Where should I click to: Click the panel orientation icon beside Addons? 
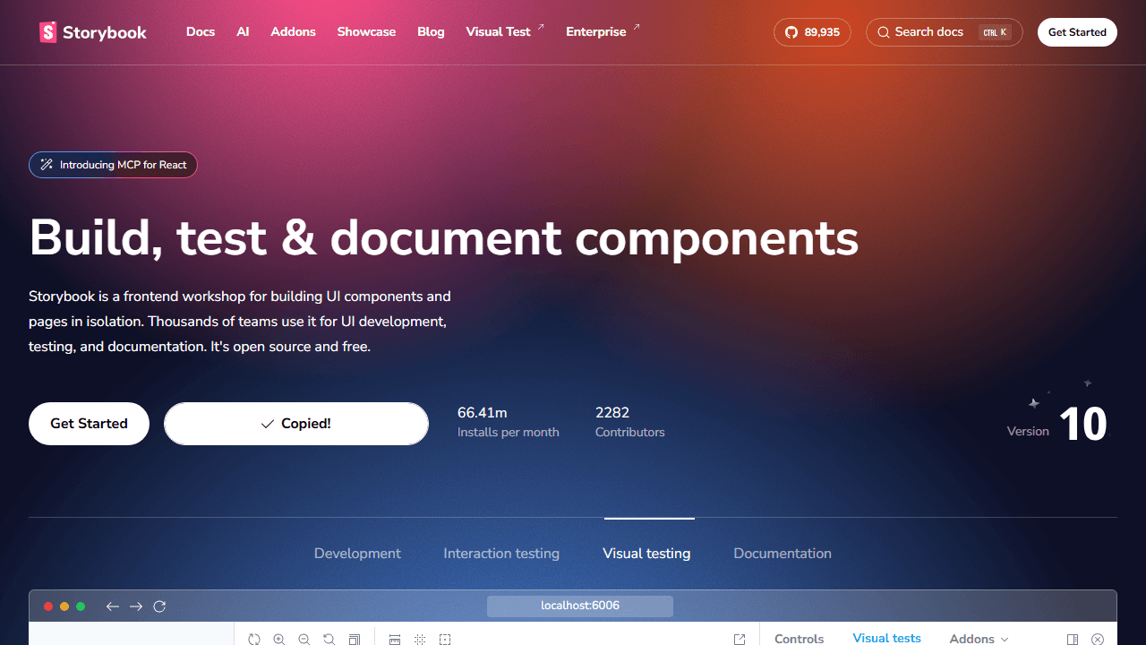1073,639
